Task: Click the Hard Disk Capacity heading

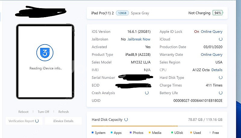Action: click(107, 120)
